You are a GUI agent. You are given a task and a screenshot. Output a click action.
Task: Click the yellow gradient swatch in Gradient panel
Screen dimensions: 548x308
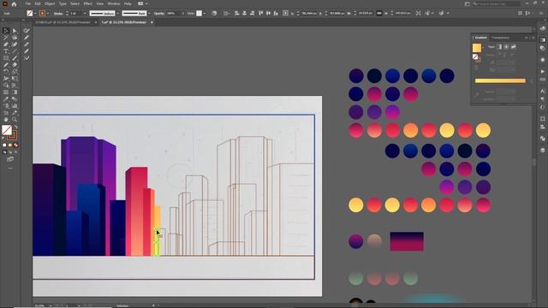coord(477,48)
